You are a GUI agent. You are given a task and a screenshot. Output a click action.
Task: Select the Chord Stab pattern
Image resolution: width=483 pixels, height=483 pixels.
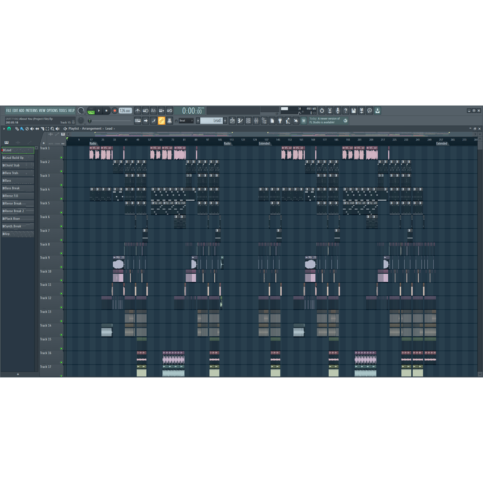pos(18,165)
